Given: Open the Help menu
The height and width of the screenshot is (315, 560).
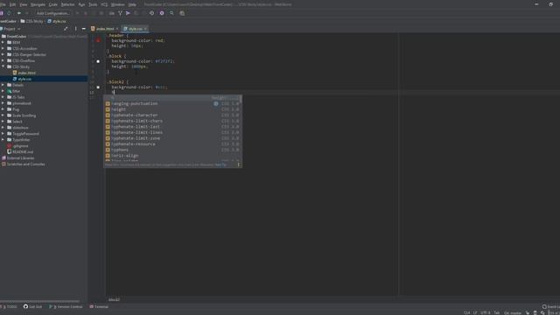Looking at the screenshot, I should [x=132, y=4].
